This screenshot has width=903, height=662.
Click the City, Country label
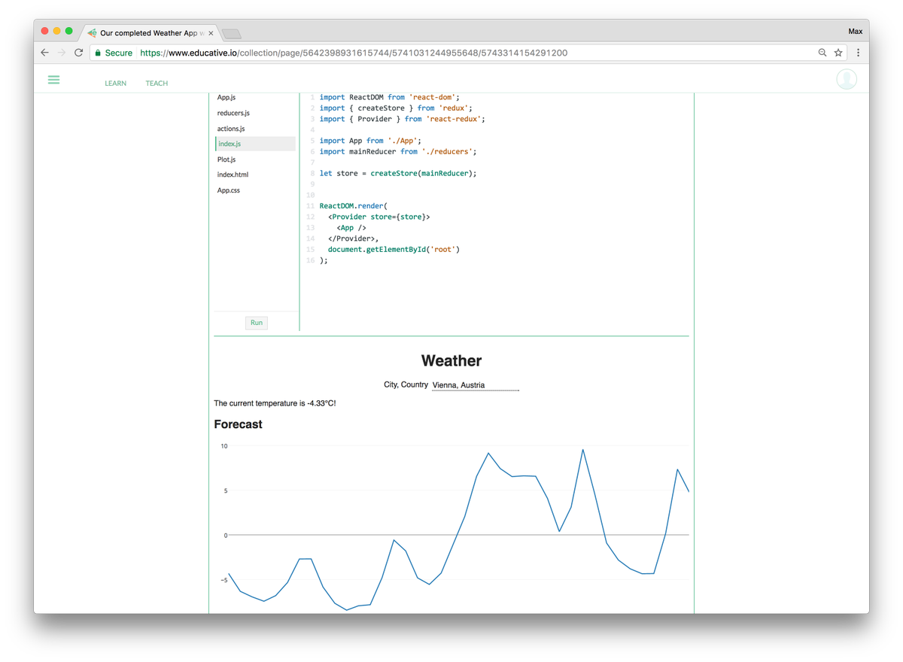[406, 384]
